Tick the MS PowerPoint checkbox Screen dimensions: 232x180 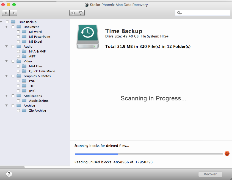18,37
